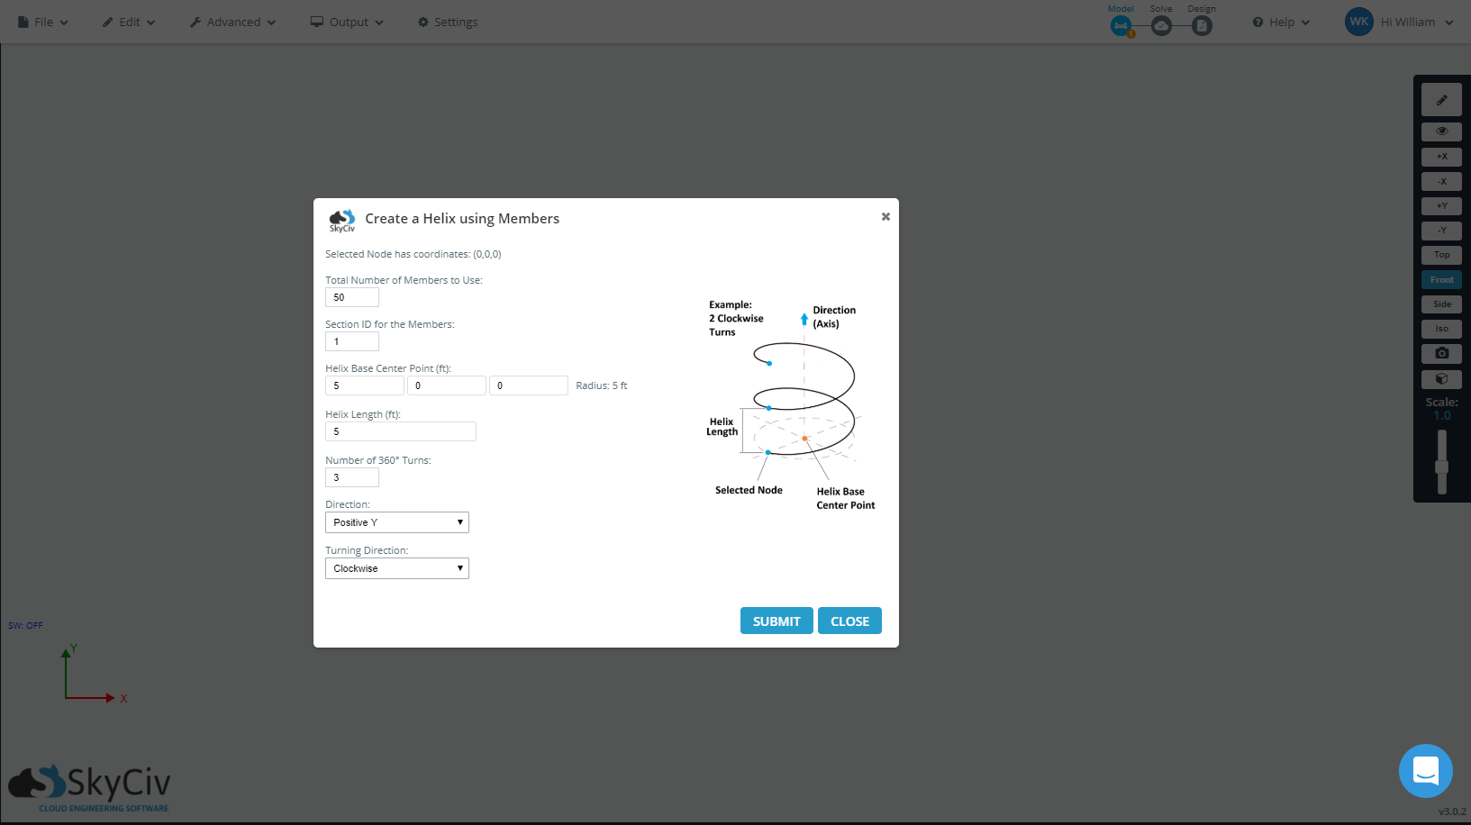This screenshot has width=1471, height=825.
Task: Open the Direction dropdown showing Positive Y
Action: (397, 522)
